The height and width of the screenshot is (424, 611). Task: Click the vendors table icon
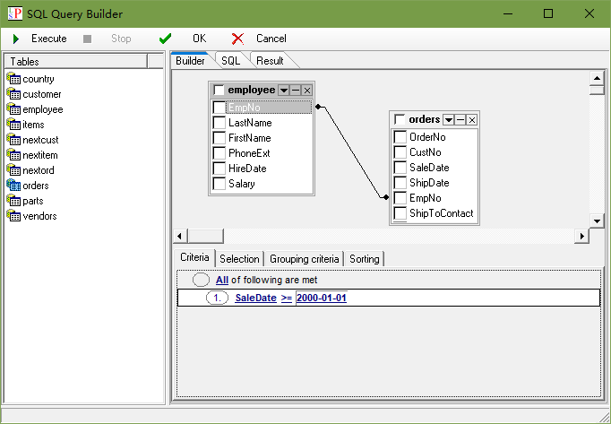pyautogui.click(x=13, y=216)
